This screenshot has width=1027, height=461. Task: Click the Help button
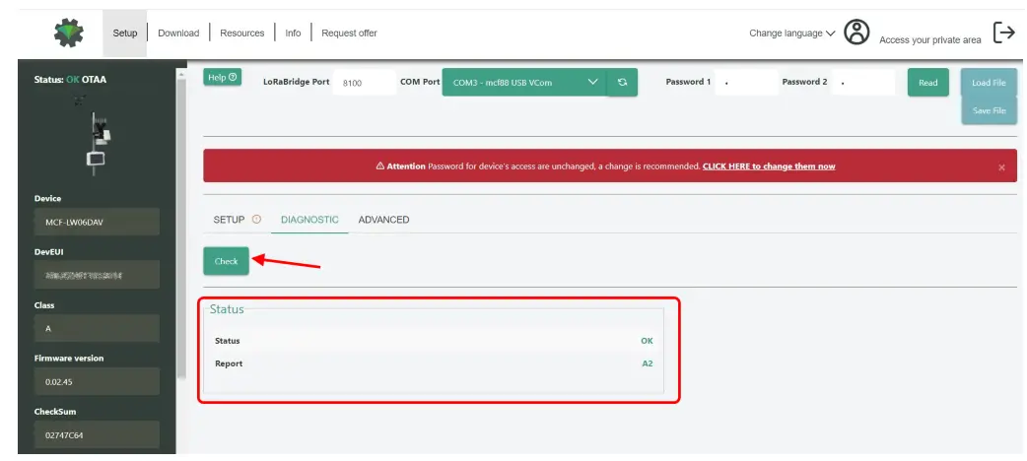pos(222,77)
